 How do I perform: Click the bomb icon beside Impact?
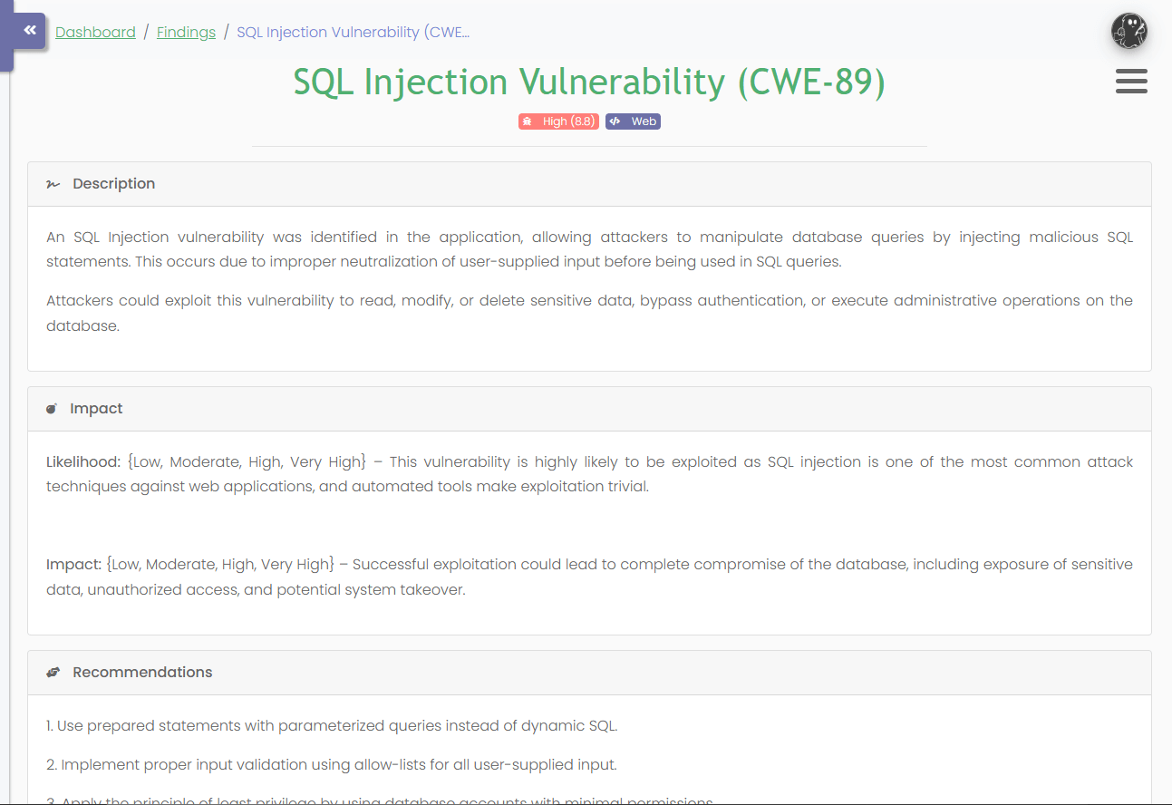click(52, 408)
